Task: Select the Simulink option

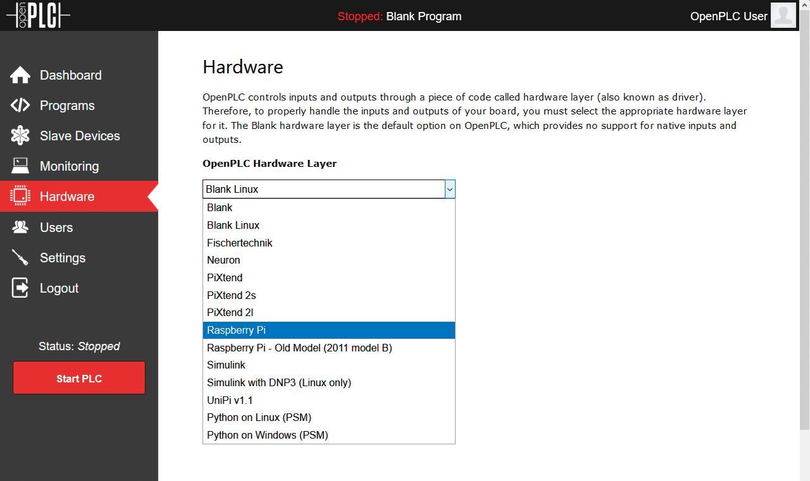Action: tap(328, 365)
